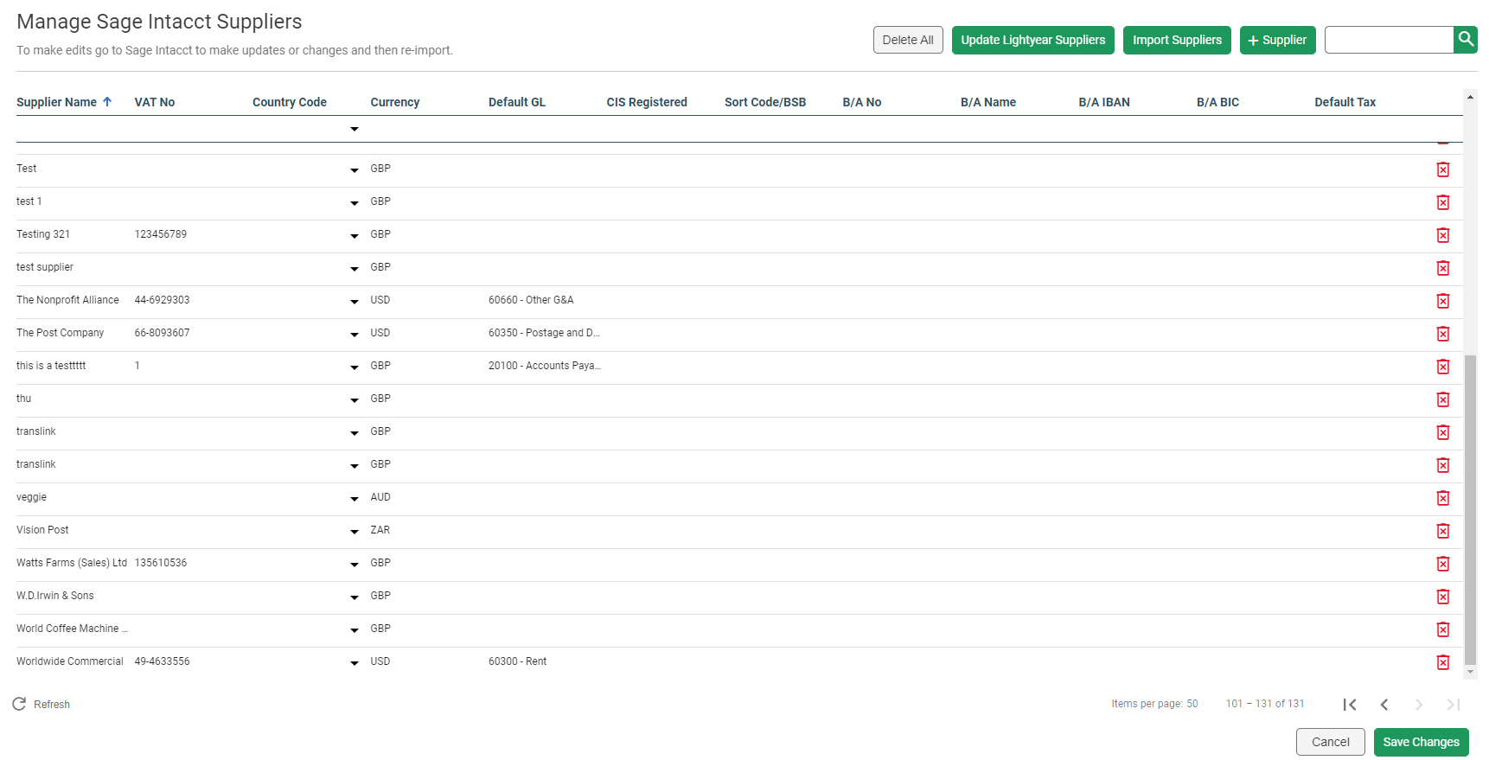The height and width of the screenshot is (760, 1489).
Task: Open country code dropdown for Testing 321
Action: (354, 236)
